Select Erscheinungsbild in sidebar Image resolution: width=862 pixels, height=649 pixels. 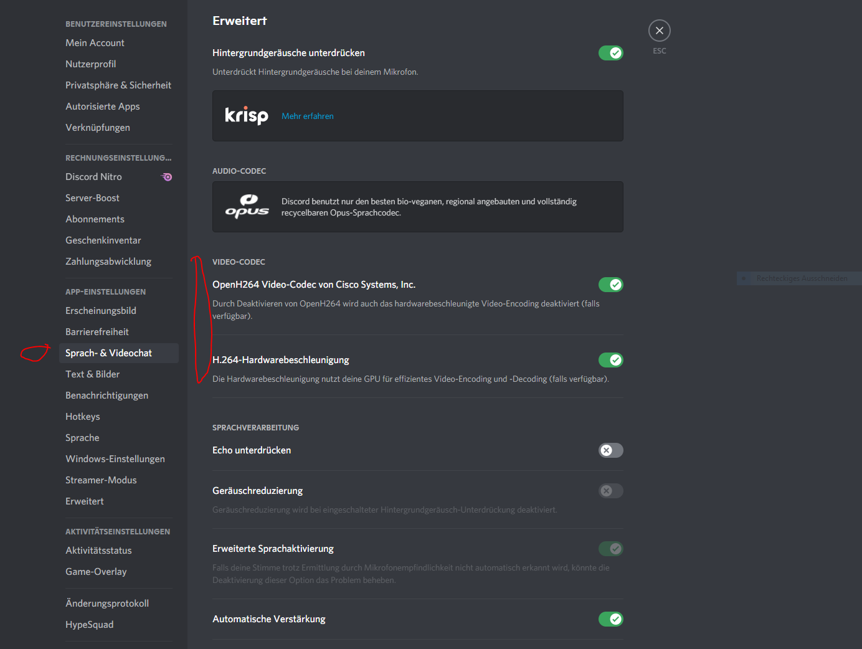[101, 311]
